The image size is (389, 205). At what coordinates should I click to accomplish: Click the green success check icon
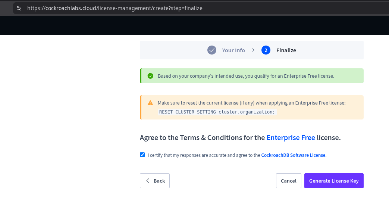150,76
